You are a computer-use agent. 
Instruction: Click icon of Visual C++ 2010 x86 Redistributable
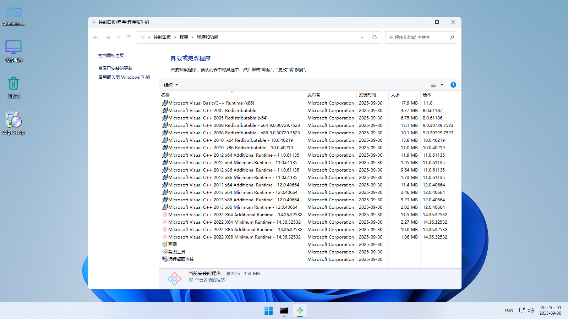pos(165,148)
